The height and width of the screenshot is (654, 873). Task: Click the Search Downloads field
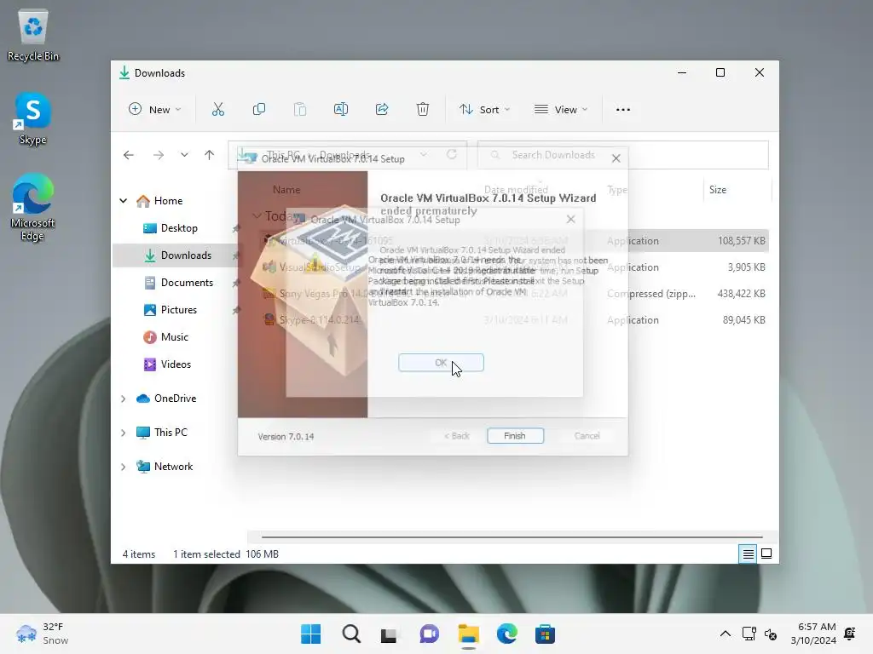pyautogui.click(x=623, y=155)
